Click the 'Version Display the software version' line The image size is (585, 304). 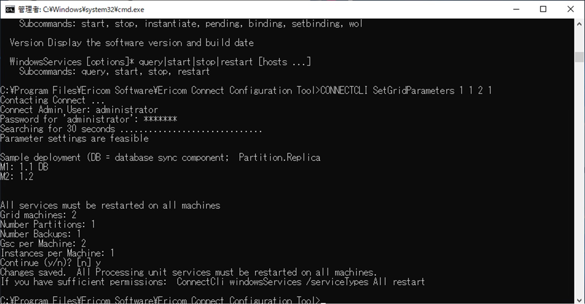pyautogui.click(x=131, y=43)
